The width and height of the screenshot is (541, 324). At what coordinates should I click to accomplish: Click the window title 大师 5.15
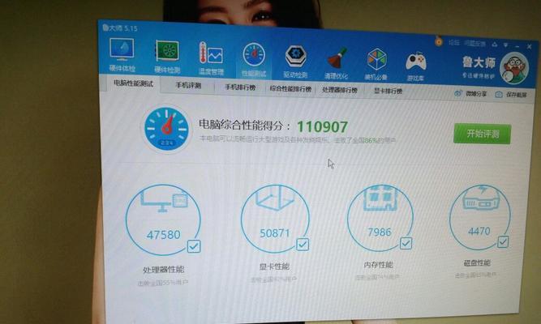tap(120, 28)
